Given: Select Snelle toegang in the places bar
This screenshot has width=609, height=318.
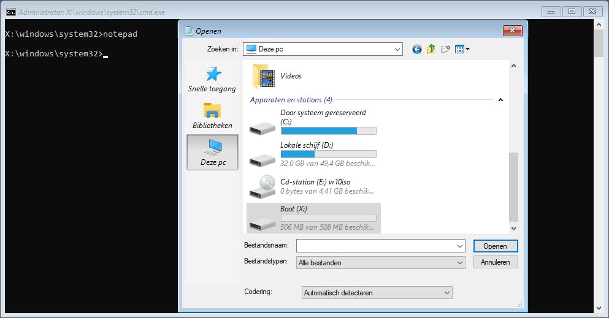Looking at the screenshot, I should pos(212,80).
